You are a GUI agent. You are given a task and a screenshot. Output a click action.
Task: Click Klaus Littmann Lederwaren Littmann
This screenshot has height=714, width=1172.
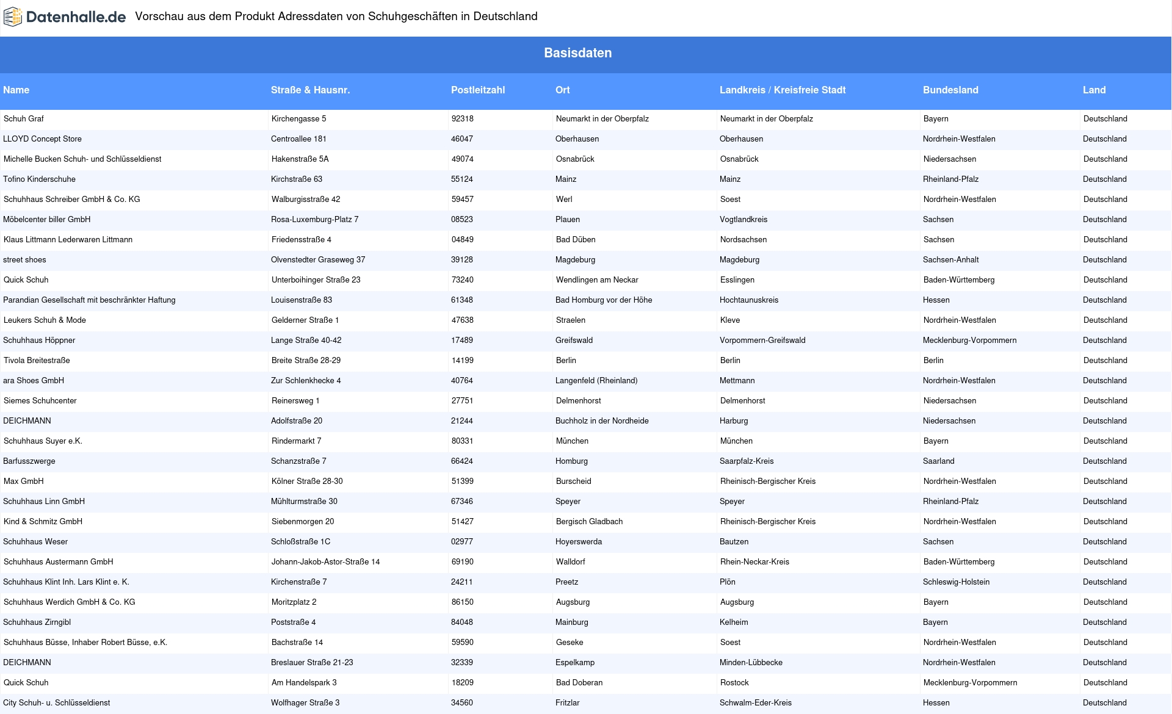coord(68,239)
